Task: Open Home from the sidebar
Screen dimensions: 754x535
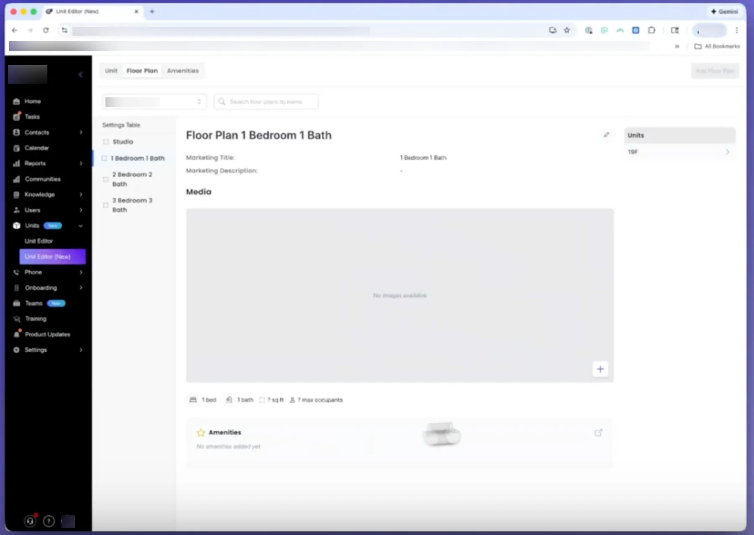Action: click(32, 101)
